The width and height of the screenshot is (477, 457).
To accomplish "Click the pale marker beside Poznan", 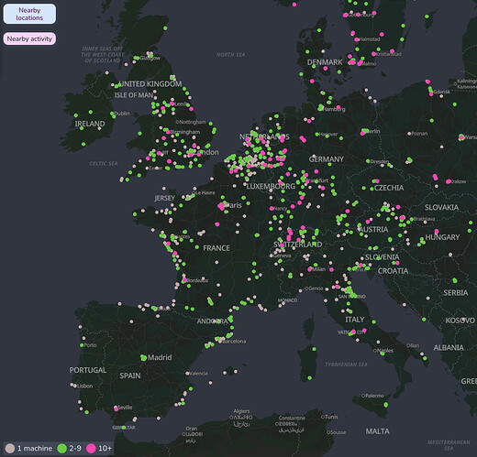I will (409, 134).
